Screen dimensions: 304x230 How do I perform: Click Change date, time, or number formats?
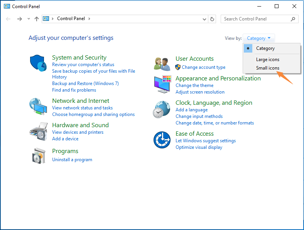click(x=214, y=123)
